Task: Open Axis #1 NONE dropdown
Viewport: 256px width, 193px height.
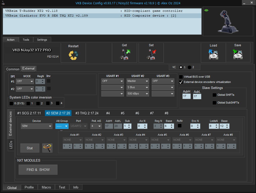Action: point(73,140)
